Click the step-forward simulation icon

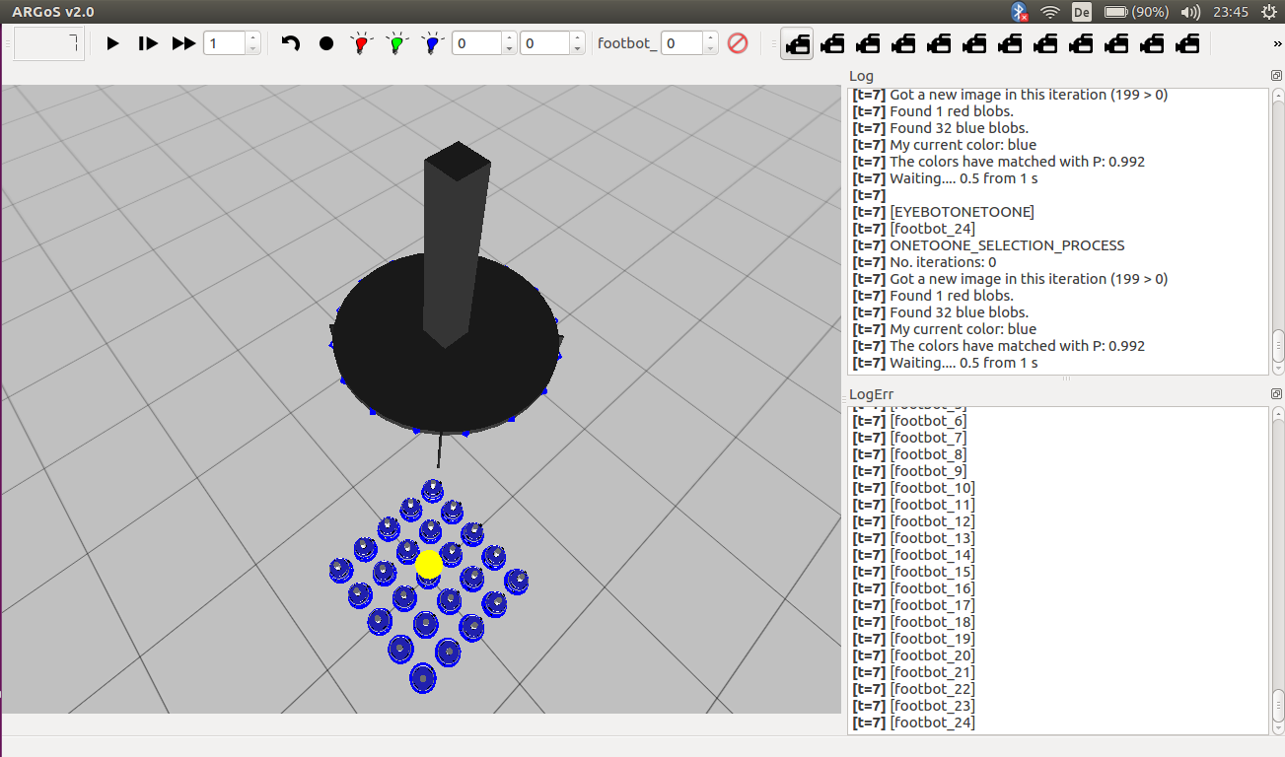[148, 43]
